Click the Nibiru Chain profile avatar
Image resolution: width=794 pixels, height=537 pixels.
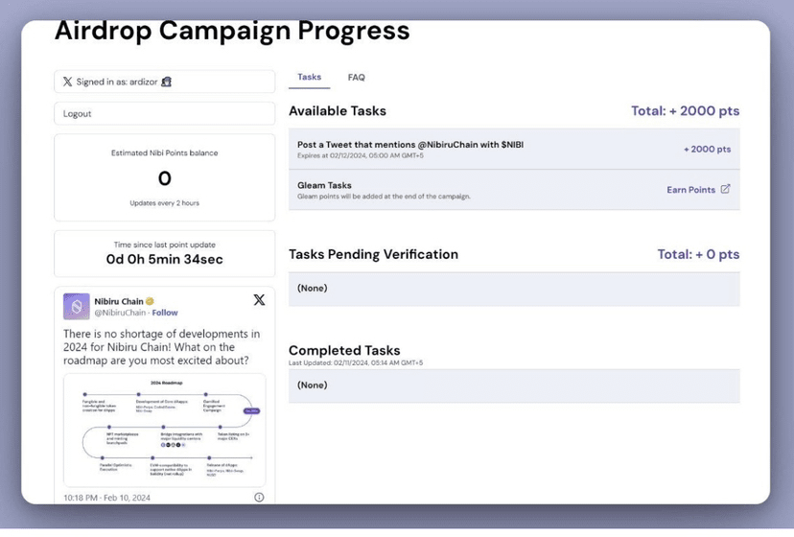(77, 306)
